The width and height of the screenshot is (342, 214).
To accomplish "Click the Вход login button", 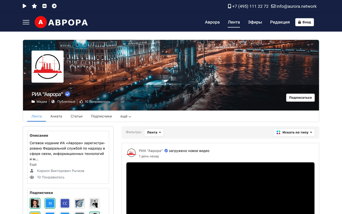I will click(304, 22).
